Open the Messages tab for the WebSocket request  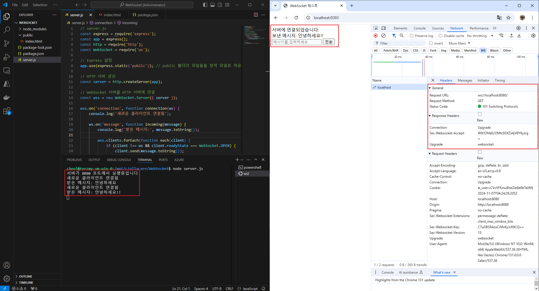pyautogui.click(x=465, y=80)
